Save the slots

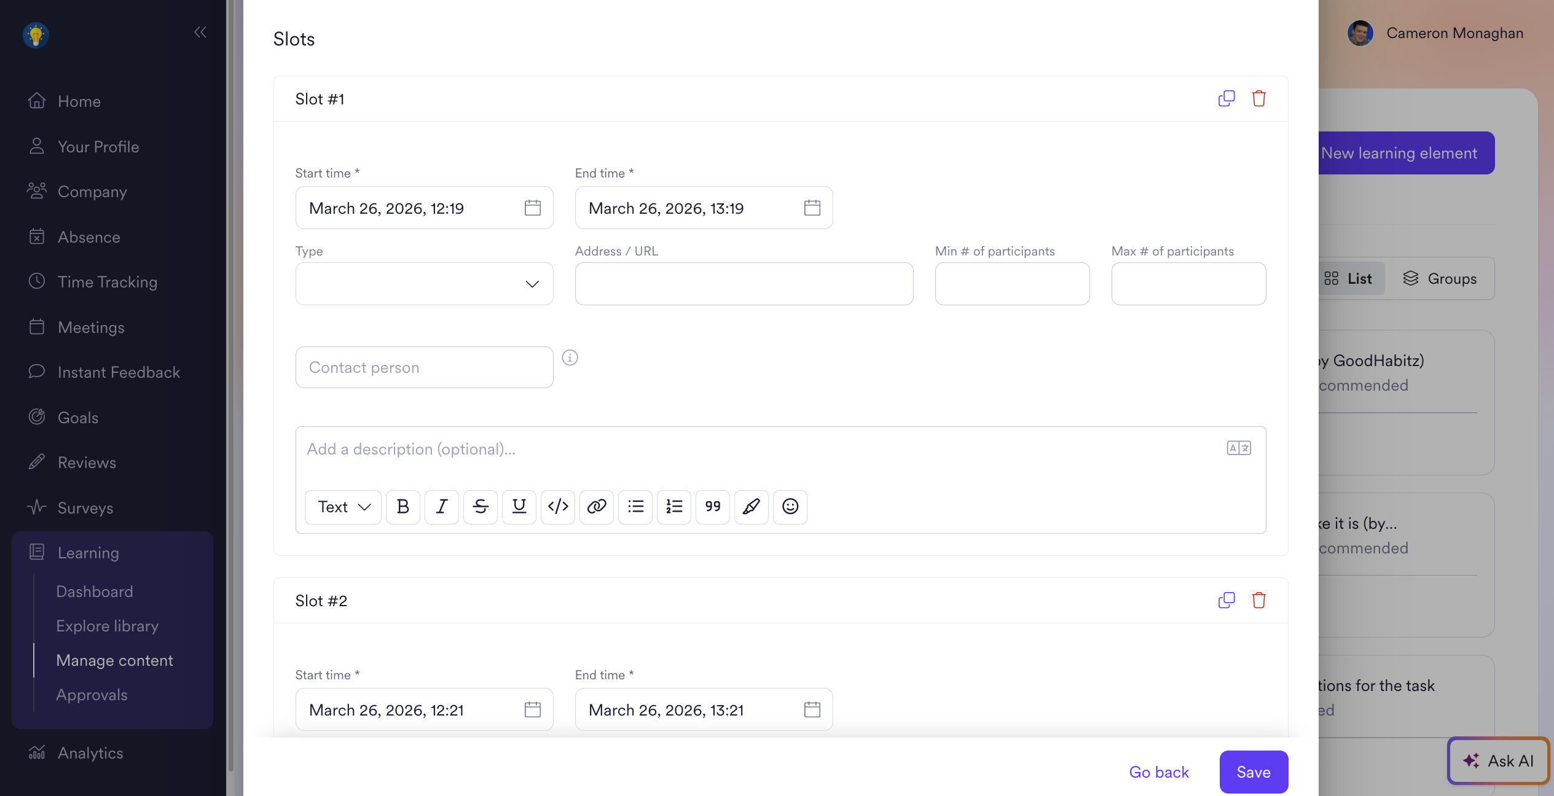click(1253, 772)
